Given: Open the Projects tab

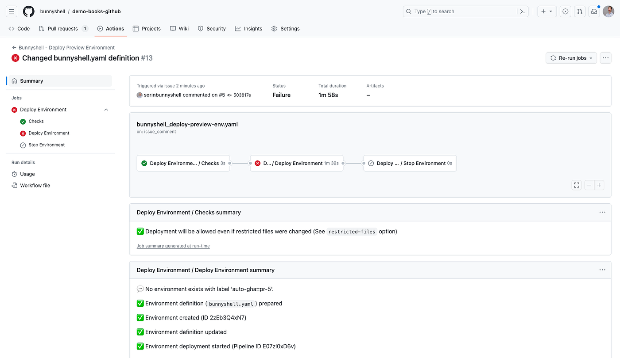Looking at the screenshot, I should coord(147,29).
